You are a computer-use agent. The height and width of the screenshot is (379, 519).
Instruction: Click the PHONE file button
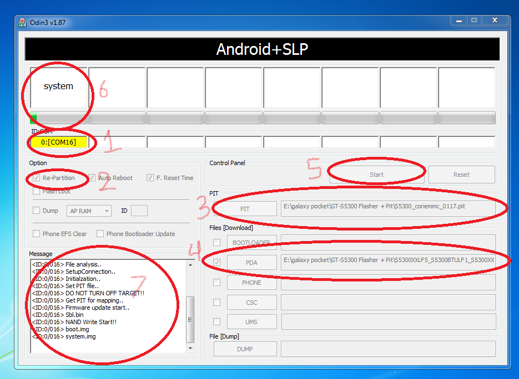pyautogui.click(x=251, y=283)
